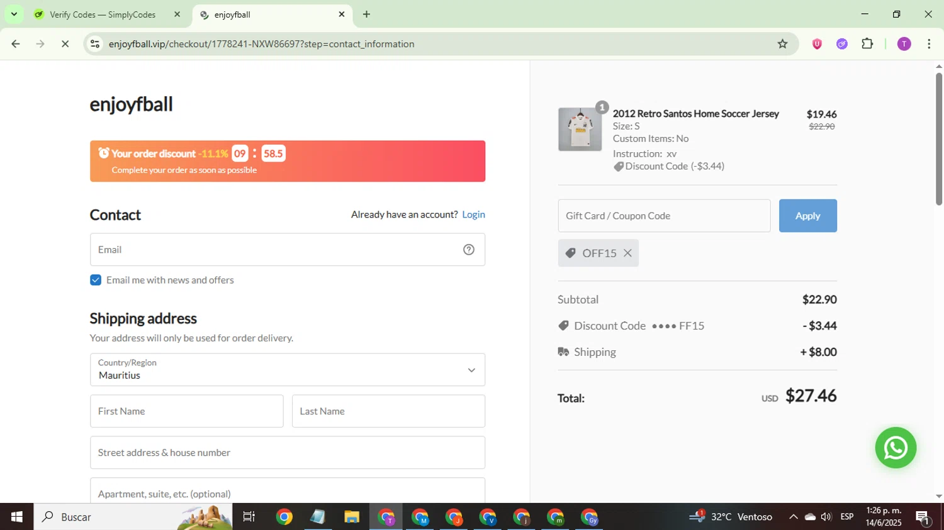Image resolution: width=944 pixels, height=530 pixels.
Task: Click the Street address & house number field
Action: click(288, 453)
